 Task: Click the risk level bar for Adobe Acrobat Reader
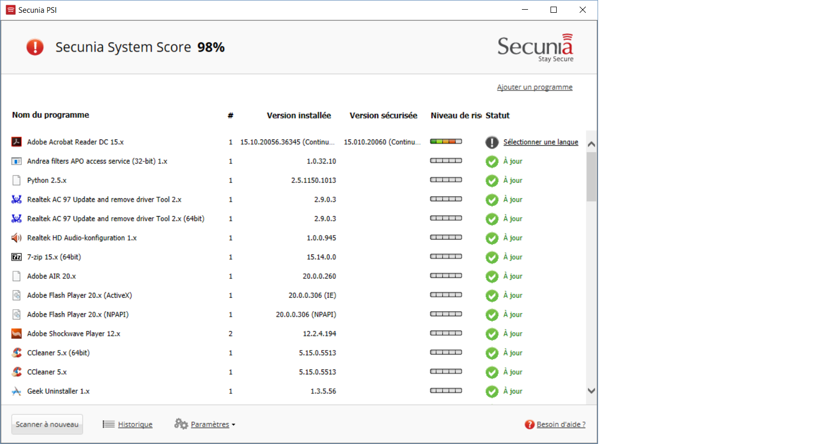coord(446,142)
